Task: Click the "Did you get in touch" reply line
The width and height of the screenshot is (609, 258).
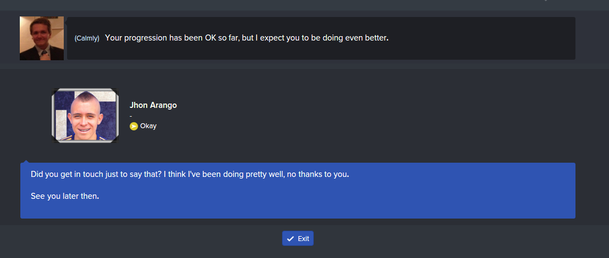Action: point(190,175)
